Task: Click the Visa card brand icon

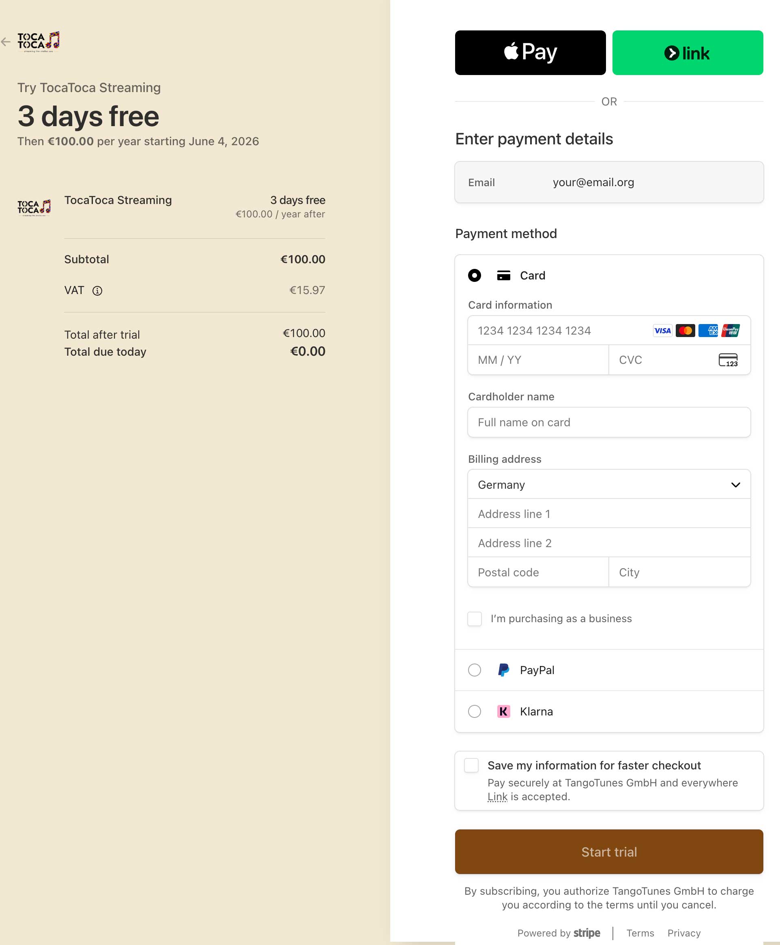Action: pos(662,331)
